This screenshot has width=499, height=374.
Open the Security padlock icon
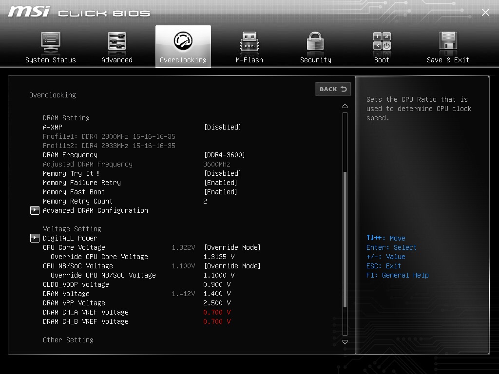315,42
